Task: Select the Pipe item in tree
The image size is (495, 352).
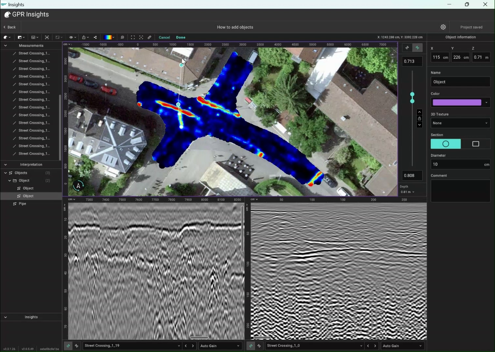Action: point(22,204)
